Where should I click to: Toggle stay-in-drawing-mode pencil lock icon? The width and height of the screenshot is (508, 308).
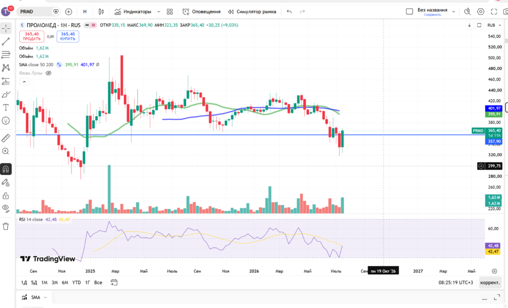[6, 182]
